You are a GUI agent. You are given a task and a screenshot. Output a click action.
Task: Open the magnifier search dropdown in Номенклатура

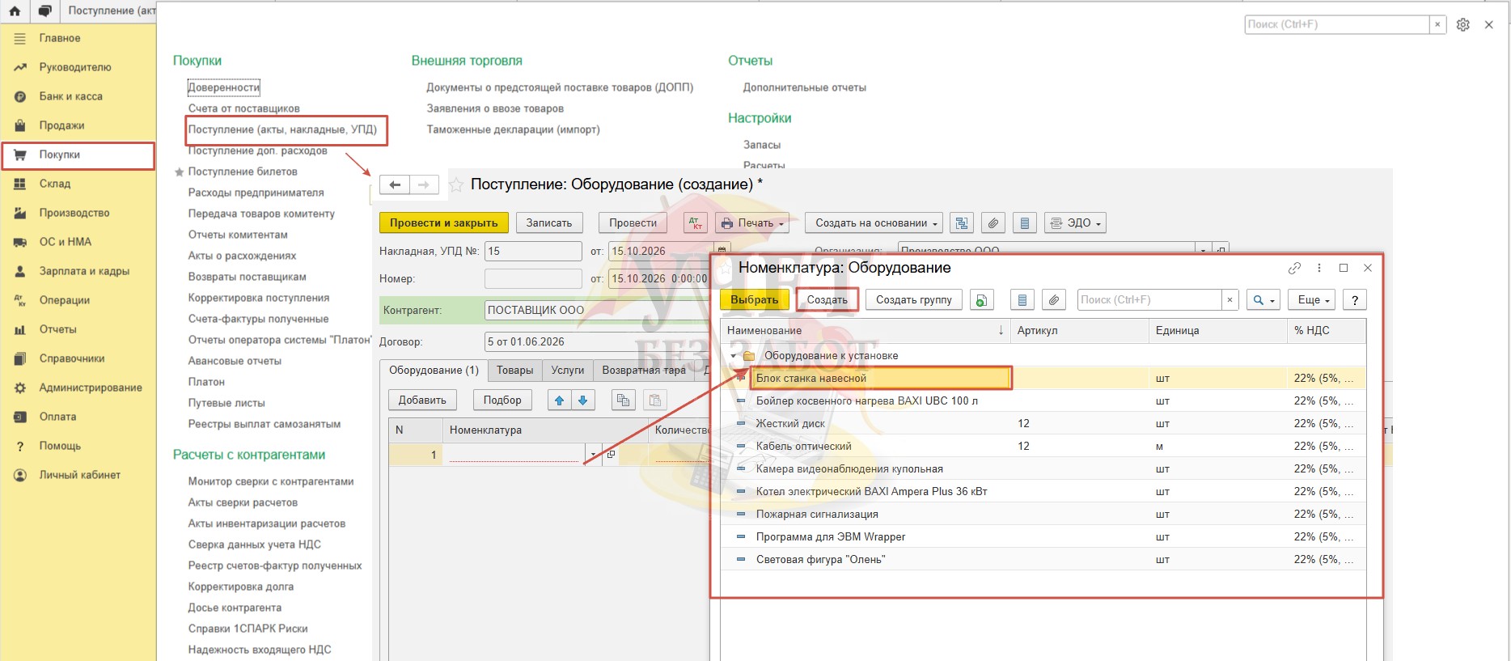pos(1263,300)
